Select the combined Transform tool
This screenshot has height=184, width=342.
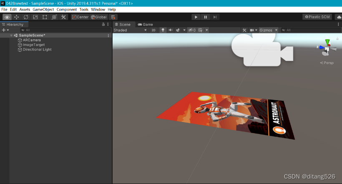pos(54,17)
